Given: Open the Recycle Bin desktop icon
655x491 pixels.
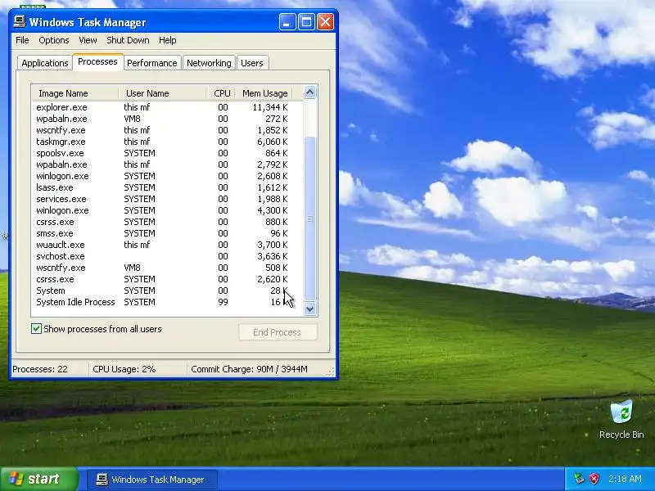Looking at the screenshot, I should 621,419.
